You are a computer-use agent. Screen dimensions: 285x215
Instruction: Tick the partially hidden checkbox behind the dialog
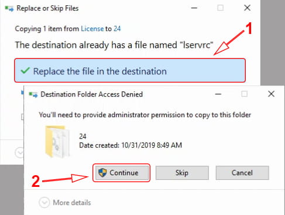pos(22,117)
